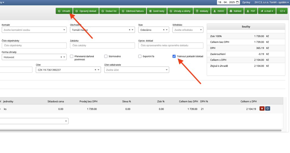
Task: Clear the Hotovost payment method
Action: tap(61, 57)
